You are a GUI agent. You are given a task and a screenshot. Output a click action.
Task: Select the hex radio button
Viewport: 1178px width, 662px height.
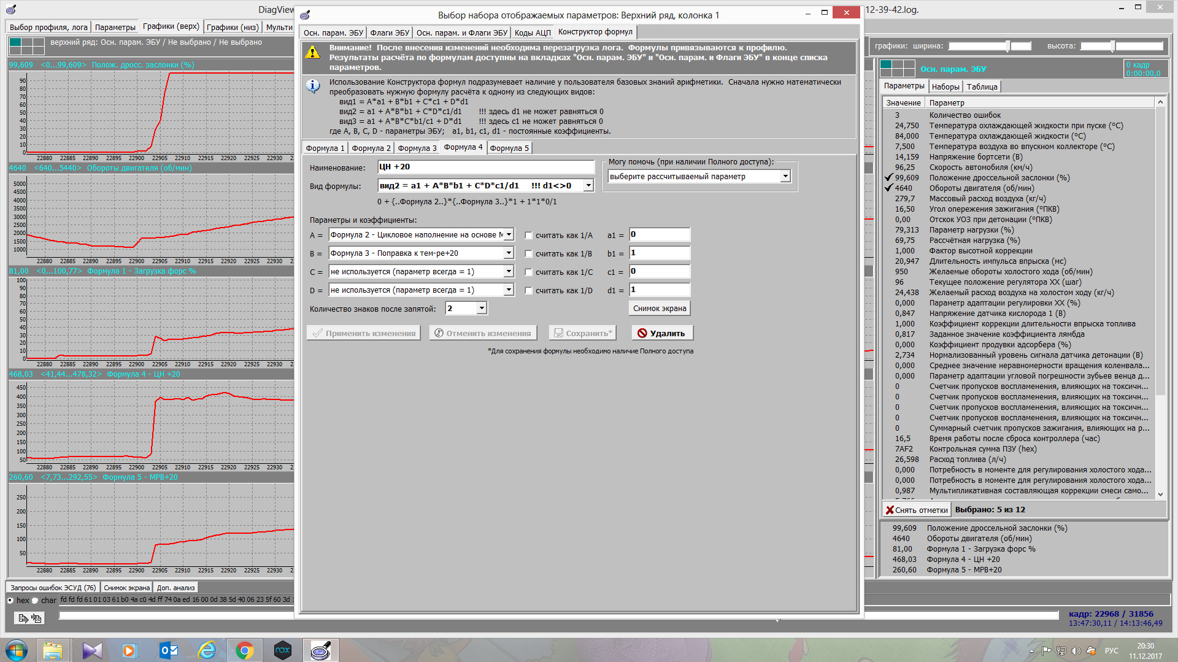[10, 600]
